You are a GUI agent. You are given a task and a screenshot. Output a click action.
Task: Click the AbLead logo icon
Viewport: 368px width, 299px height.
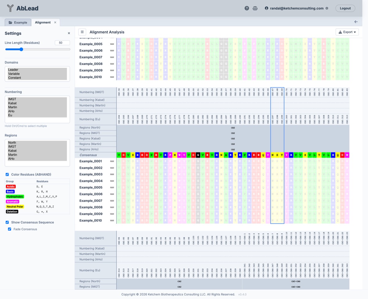[x=10, y=8]
